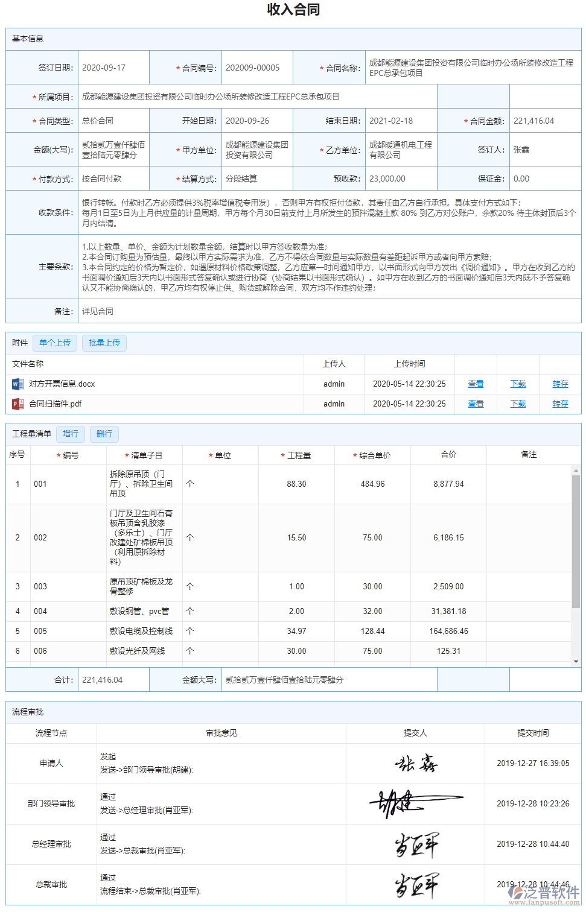
Task: Click 张鑫 signature in 申请人 row
Action: click(x=415, y=763)
